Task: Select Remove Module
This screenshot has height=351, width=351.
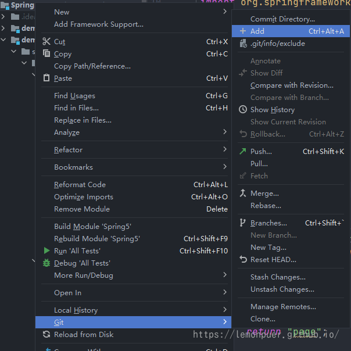Action: [134, 209]
